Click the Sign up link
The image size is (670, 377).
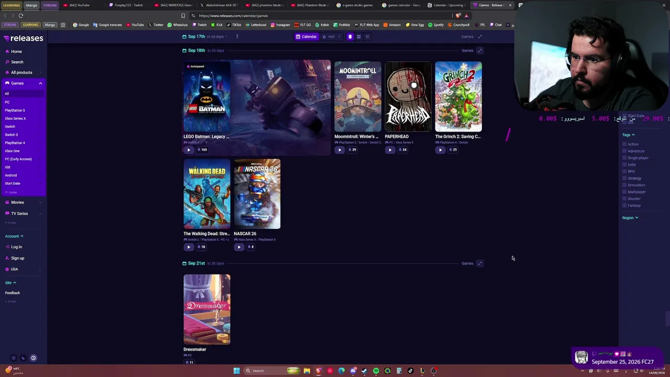[17, 258]
